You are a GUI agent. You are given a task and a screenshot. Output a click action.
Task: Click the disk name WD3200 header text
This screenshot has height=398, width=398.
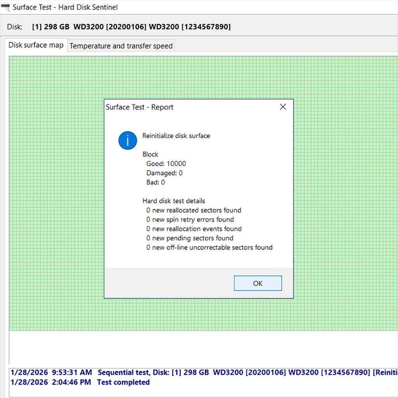(131, 27)
